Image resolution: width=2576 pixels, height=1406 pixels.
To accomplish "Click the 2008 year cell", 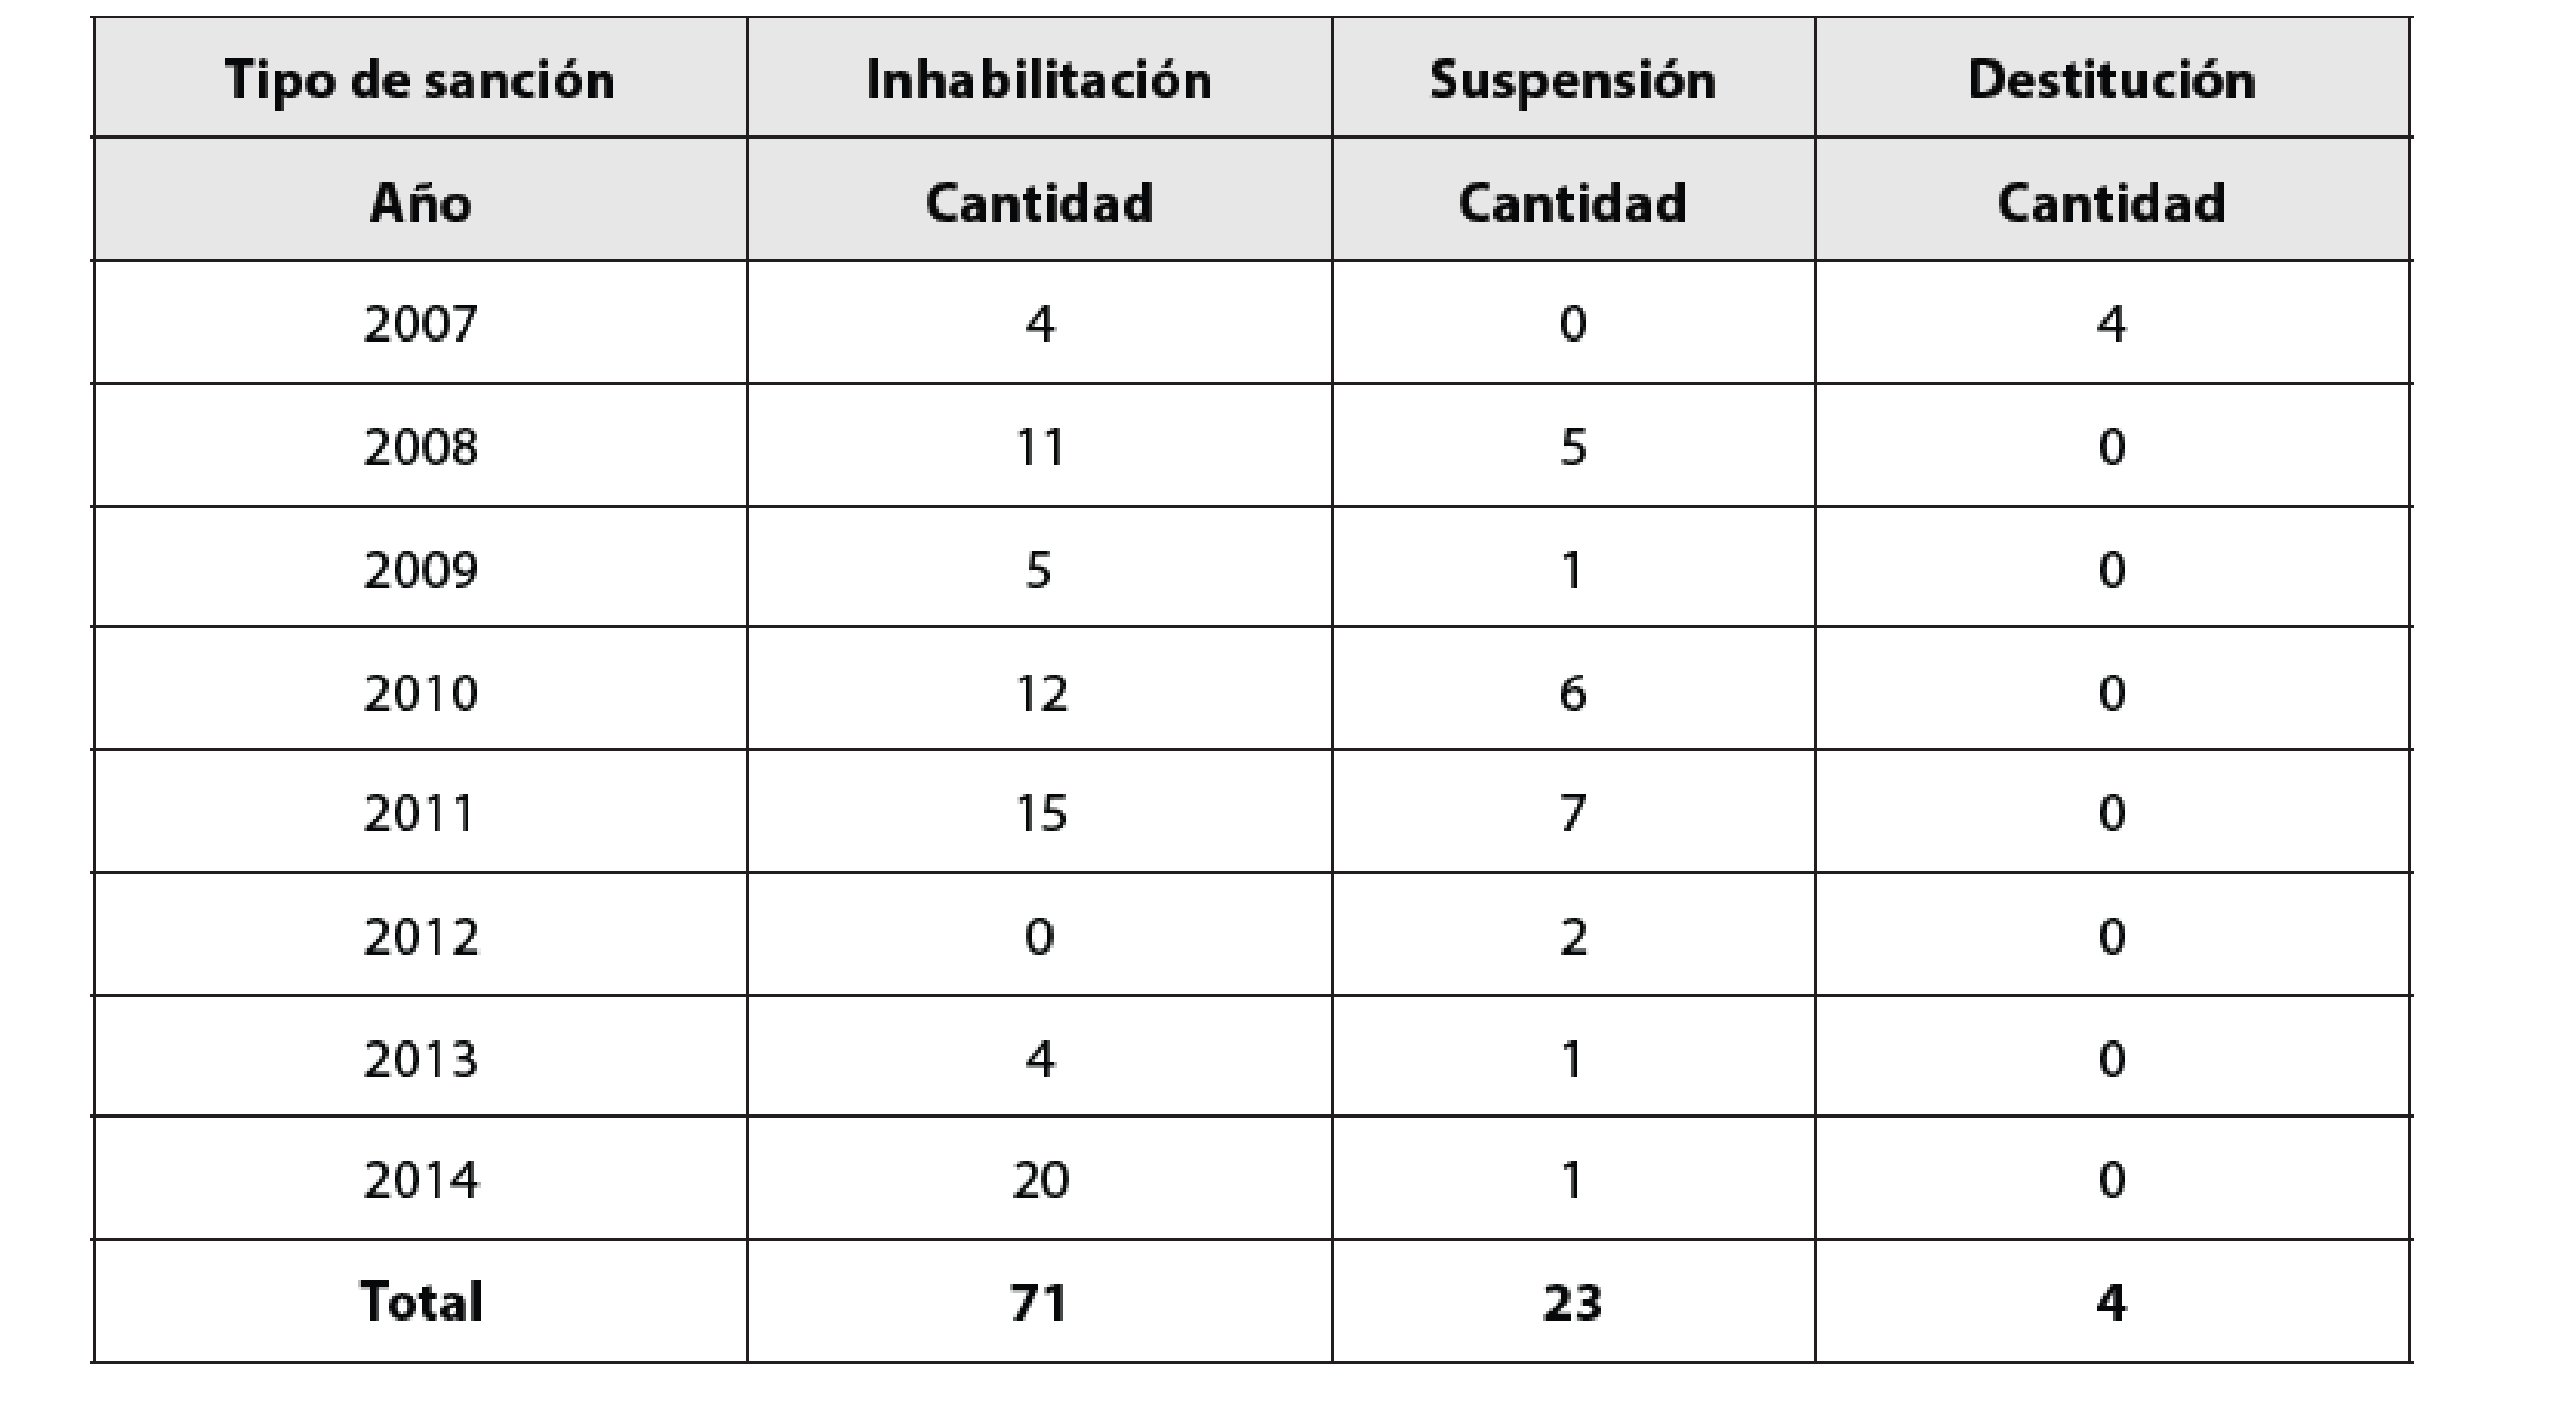I will click(420, 446).
